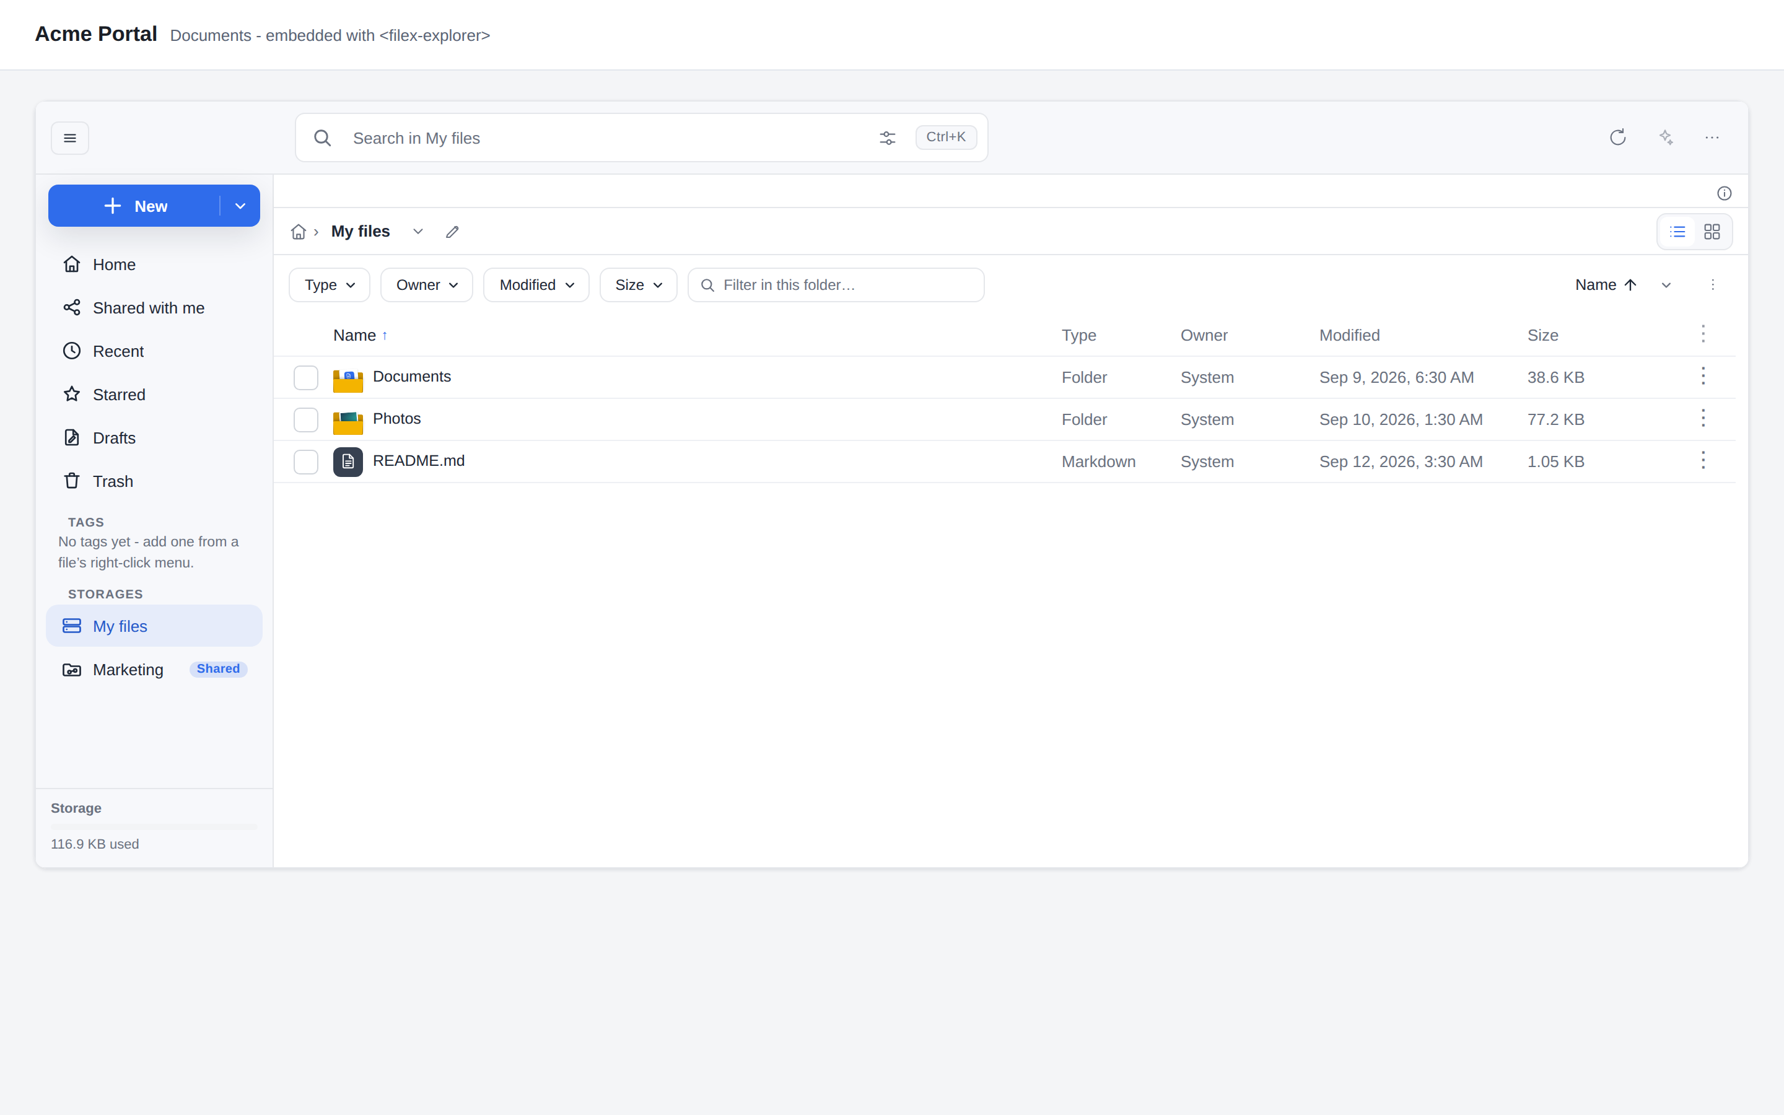
Task: Select the README.md row checkbox
Action: pos(306,461)
